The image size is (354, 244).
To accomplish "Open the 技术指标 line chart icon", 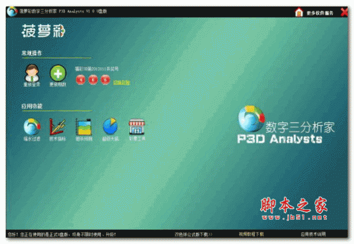I will tap(58, 127).
